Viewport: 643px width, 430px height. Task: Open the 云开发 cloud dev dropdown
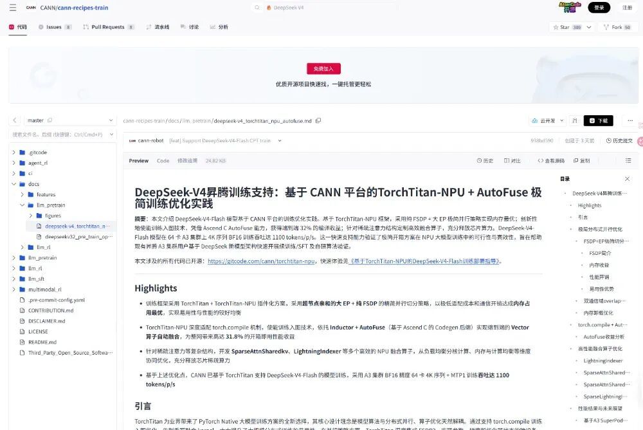click(x=548, y=121)
